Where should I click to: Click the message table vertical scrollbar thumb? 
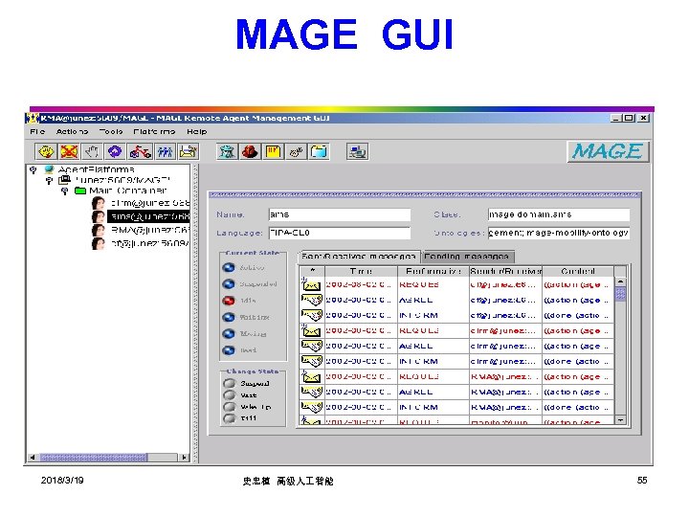tap(620, 294)
